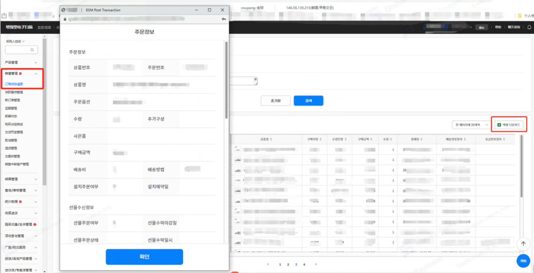The height and width of the screenshot is (273, 534).
Task: Open the 运输管理 sidebar menu item
Action: click(11, 108)
